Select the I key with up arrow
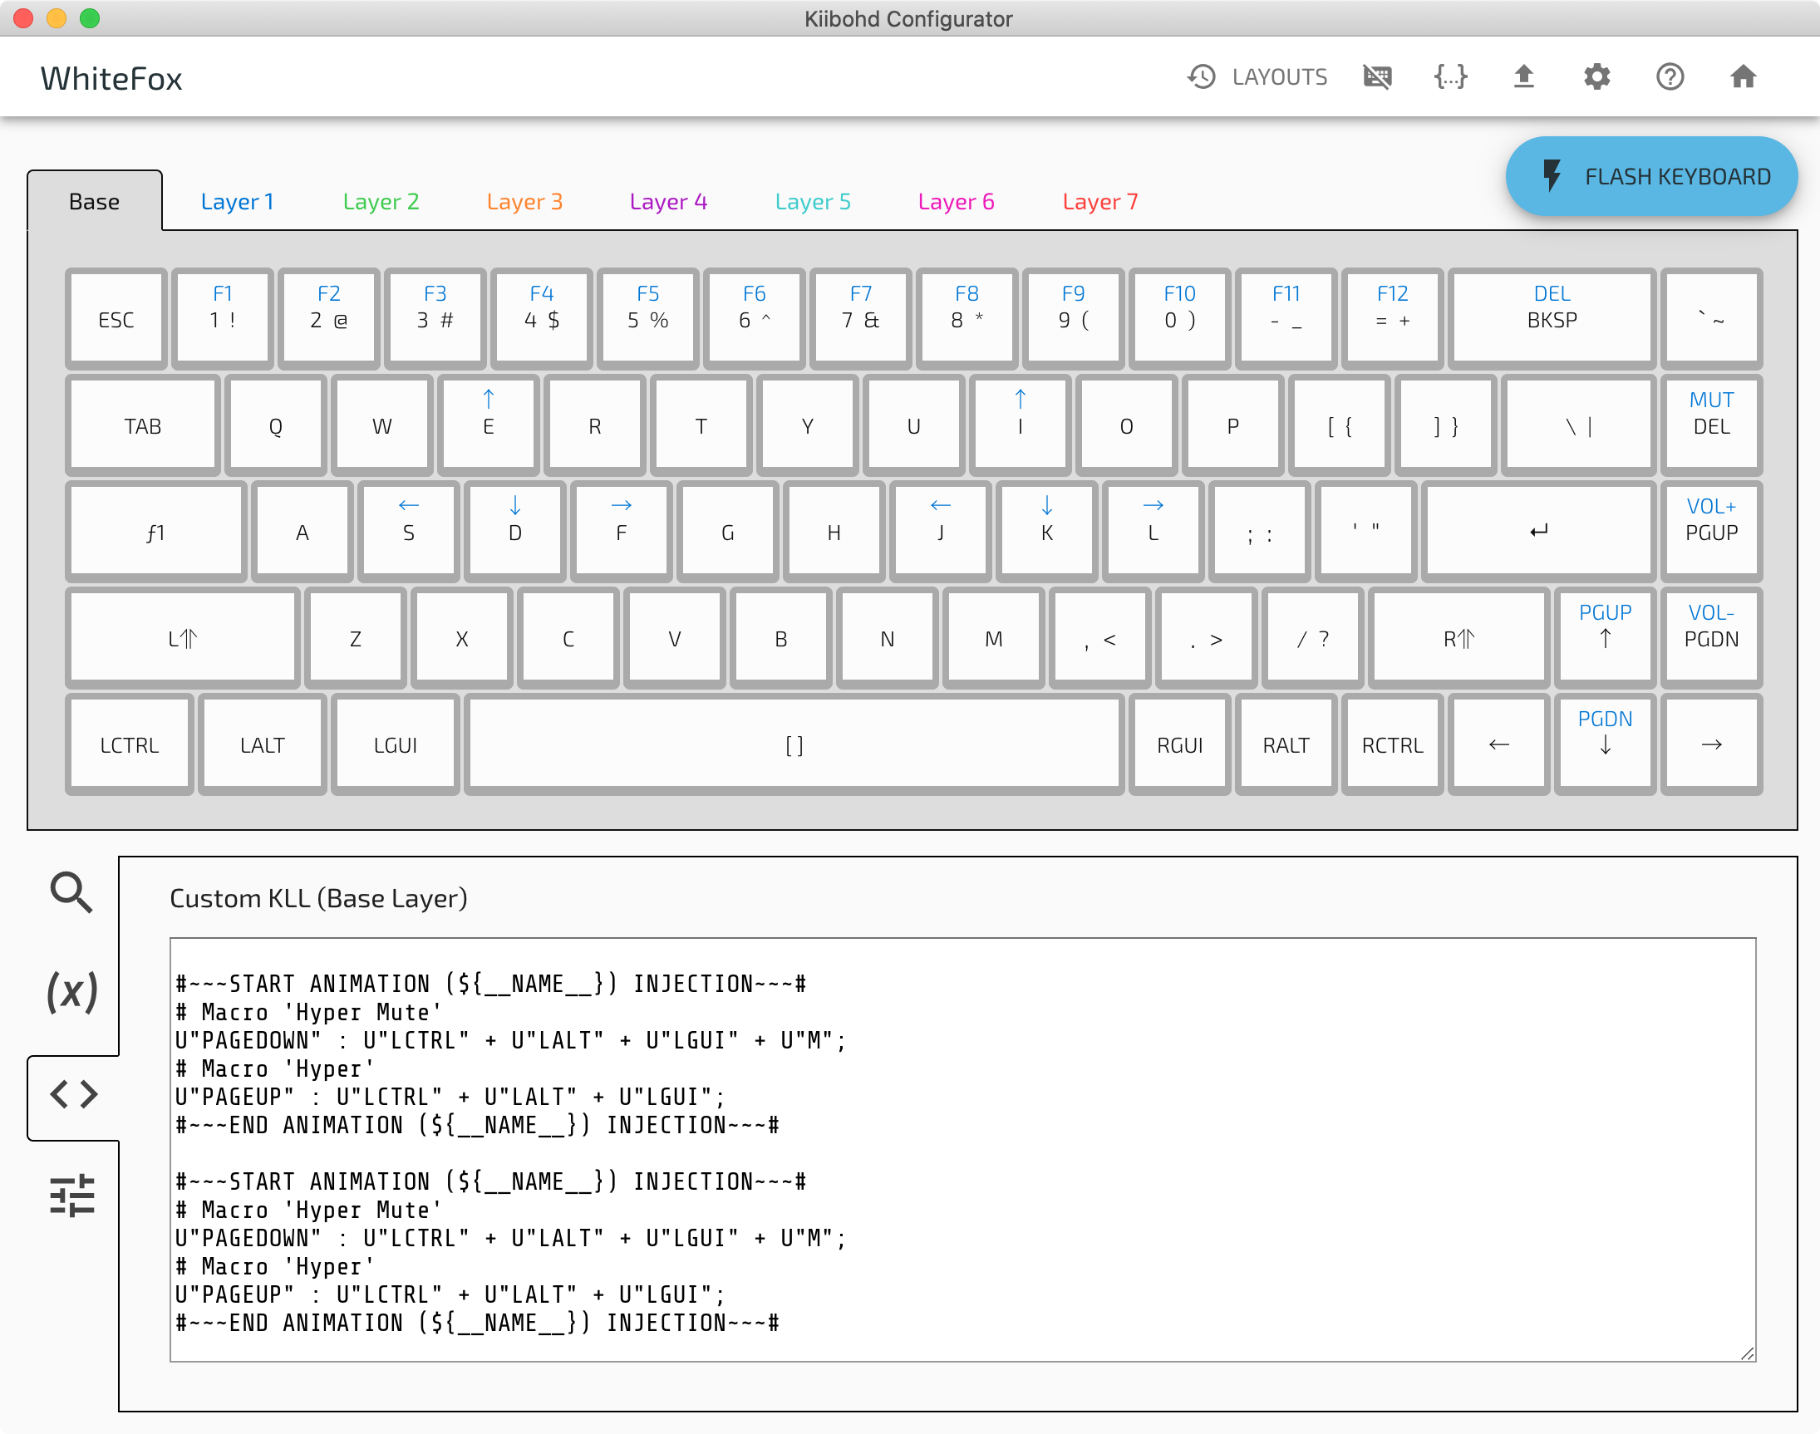Screen dimensions: 1820x1434 pyautogui.click(x=1021, y=425)
